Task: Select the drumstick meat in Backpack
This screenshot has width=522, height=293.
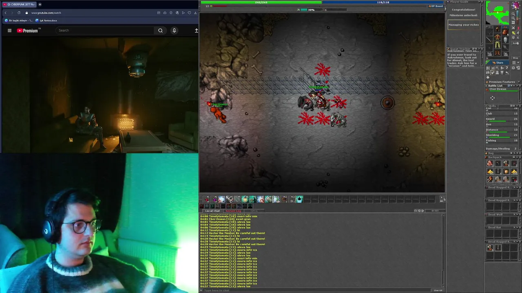Action: pos(489,178)
